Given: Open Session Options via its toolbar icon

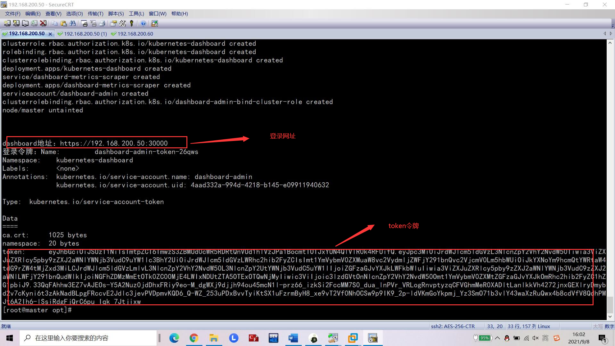Looking at the screenshot, I should (x=113, y=23).
